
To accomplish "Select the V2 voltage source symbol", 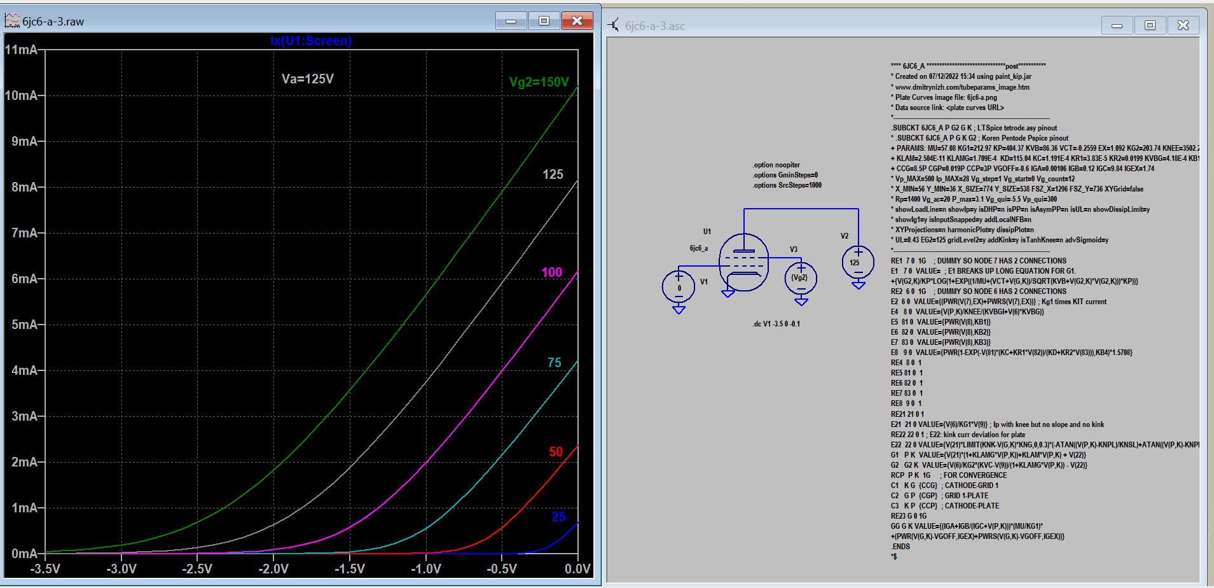I will 858,262.
